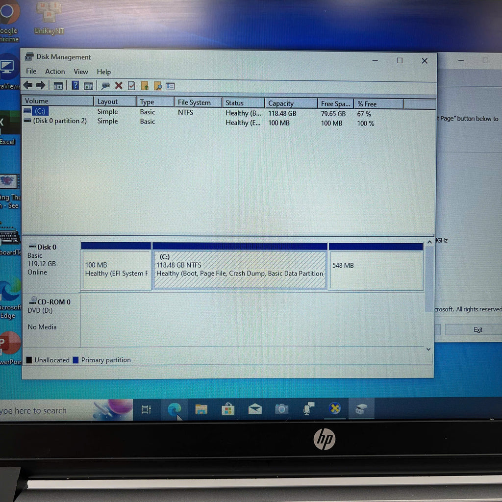The image size is (502, 502).
Task: Sort by the Capacity column header
Action: point(281,103)
